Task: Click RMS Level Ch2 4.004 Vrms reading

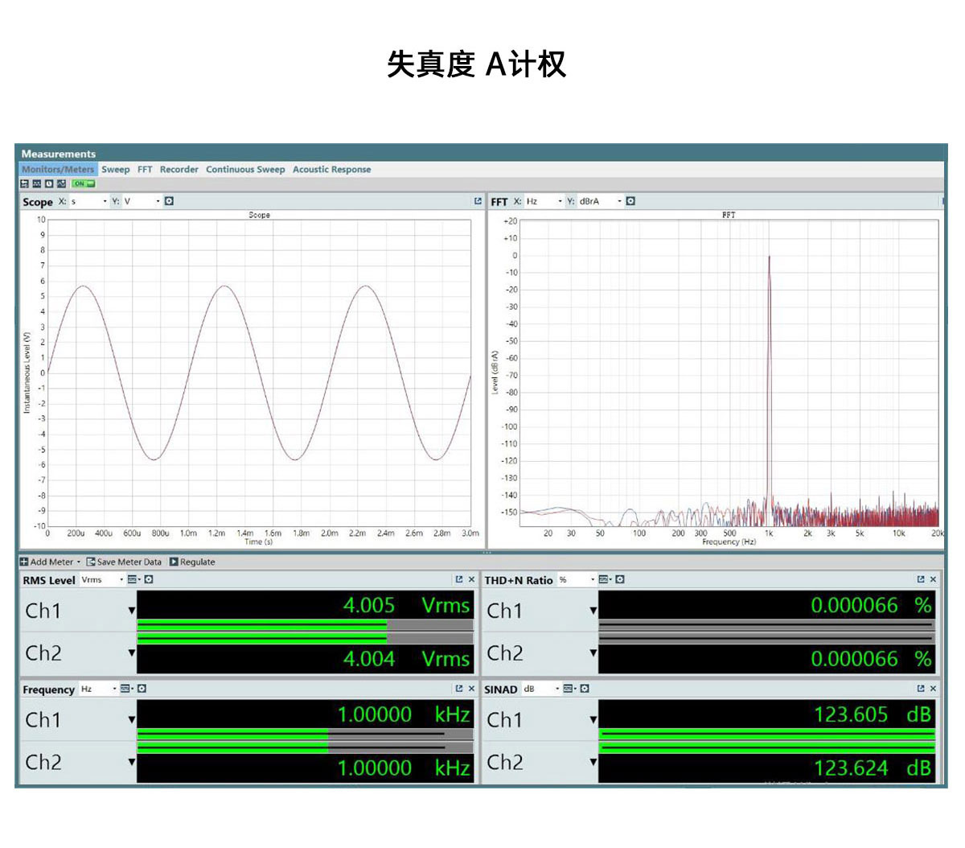Action: pyautogui.click(x=406, y=658)
